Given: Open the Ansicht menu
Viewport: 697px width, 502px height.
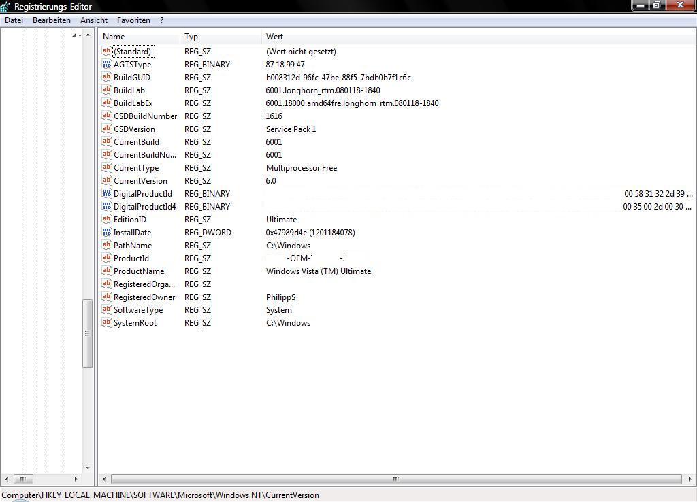Looking at the screenshot, I should (94, 20).
